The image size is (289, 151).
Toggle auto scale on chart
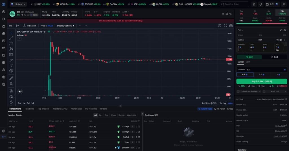point(230,103)
